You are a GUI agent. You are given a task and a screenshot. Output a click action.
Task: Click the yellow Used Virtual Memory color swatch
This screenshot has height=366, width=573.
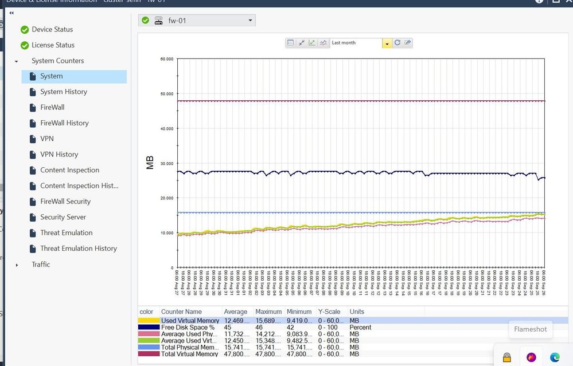[x=149, y=321]
